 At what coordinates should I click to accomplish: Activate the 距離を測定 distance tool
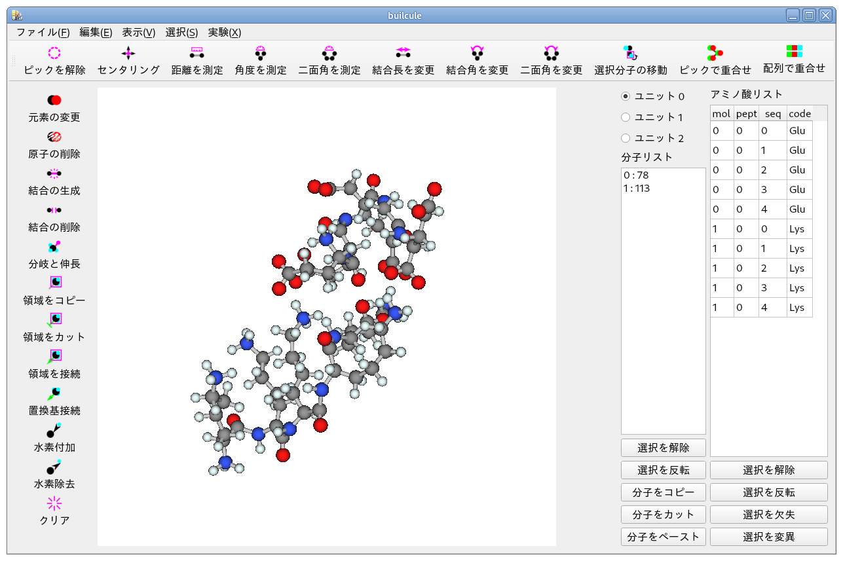point(197,54)
